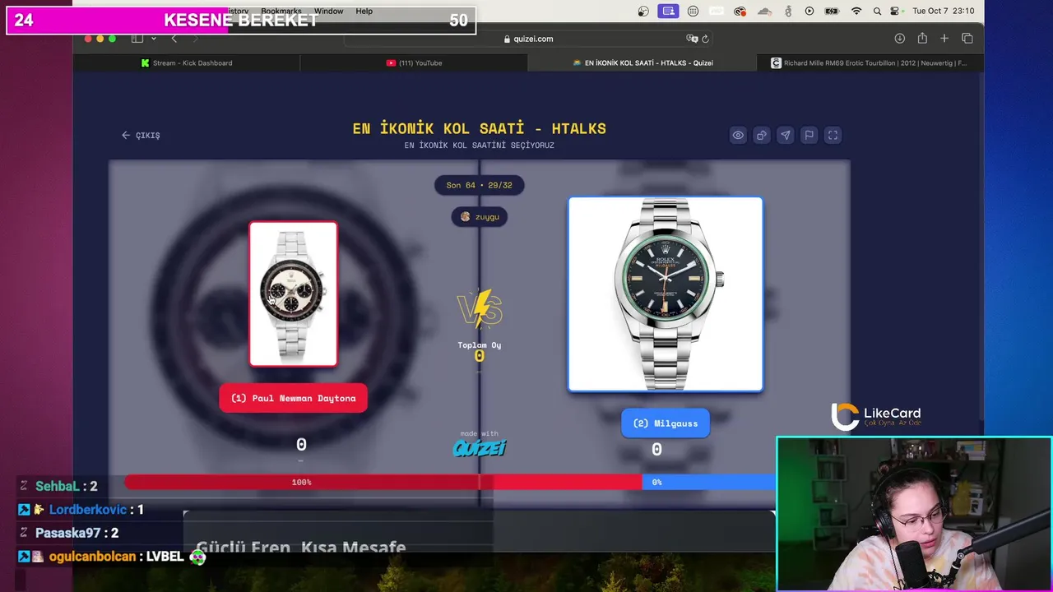Open a new tab with plus icon
Image resolution: width=1053 pixels, height=592 pixels.
point(944,39)
